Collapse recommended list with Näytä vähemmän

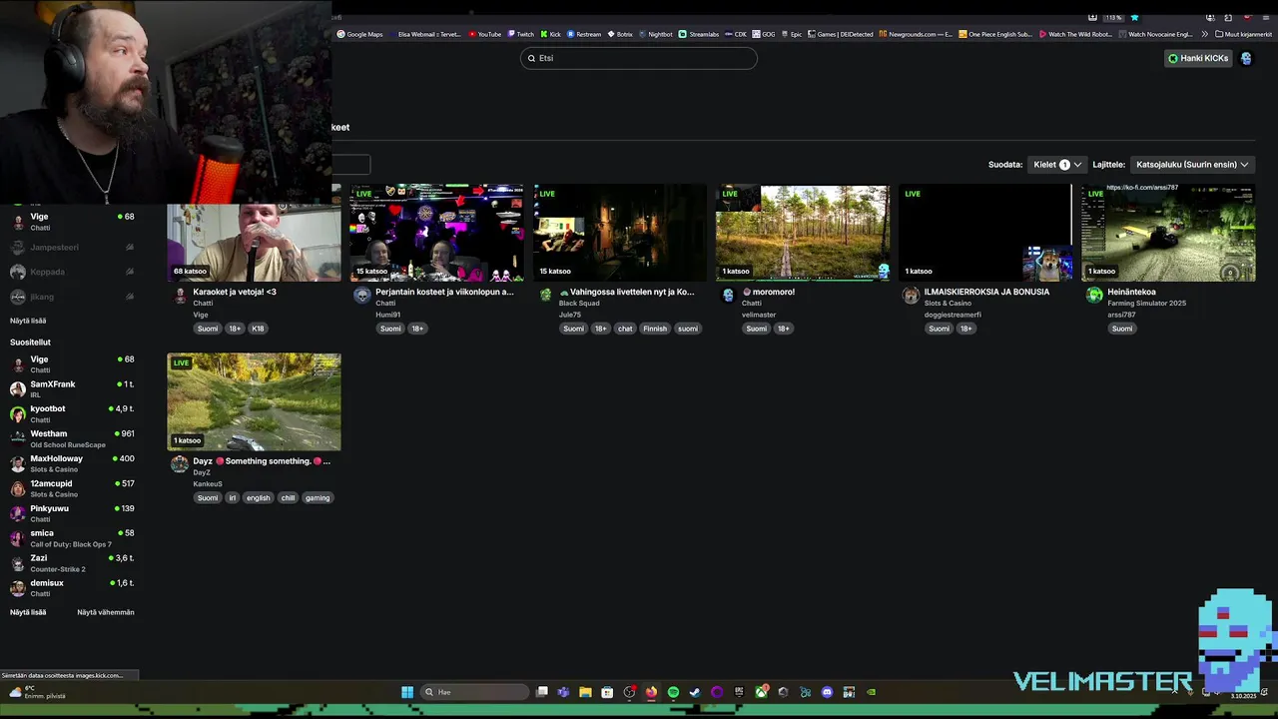106,612
